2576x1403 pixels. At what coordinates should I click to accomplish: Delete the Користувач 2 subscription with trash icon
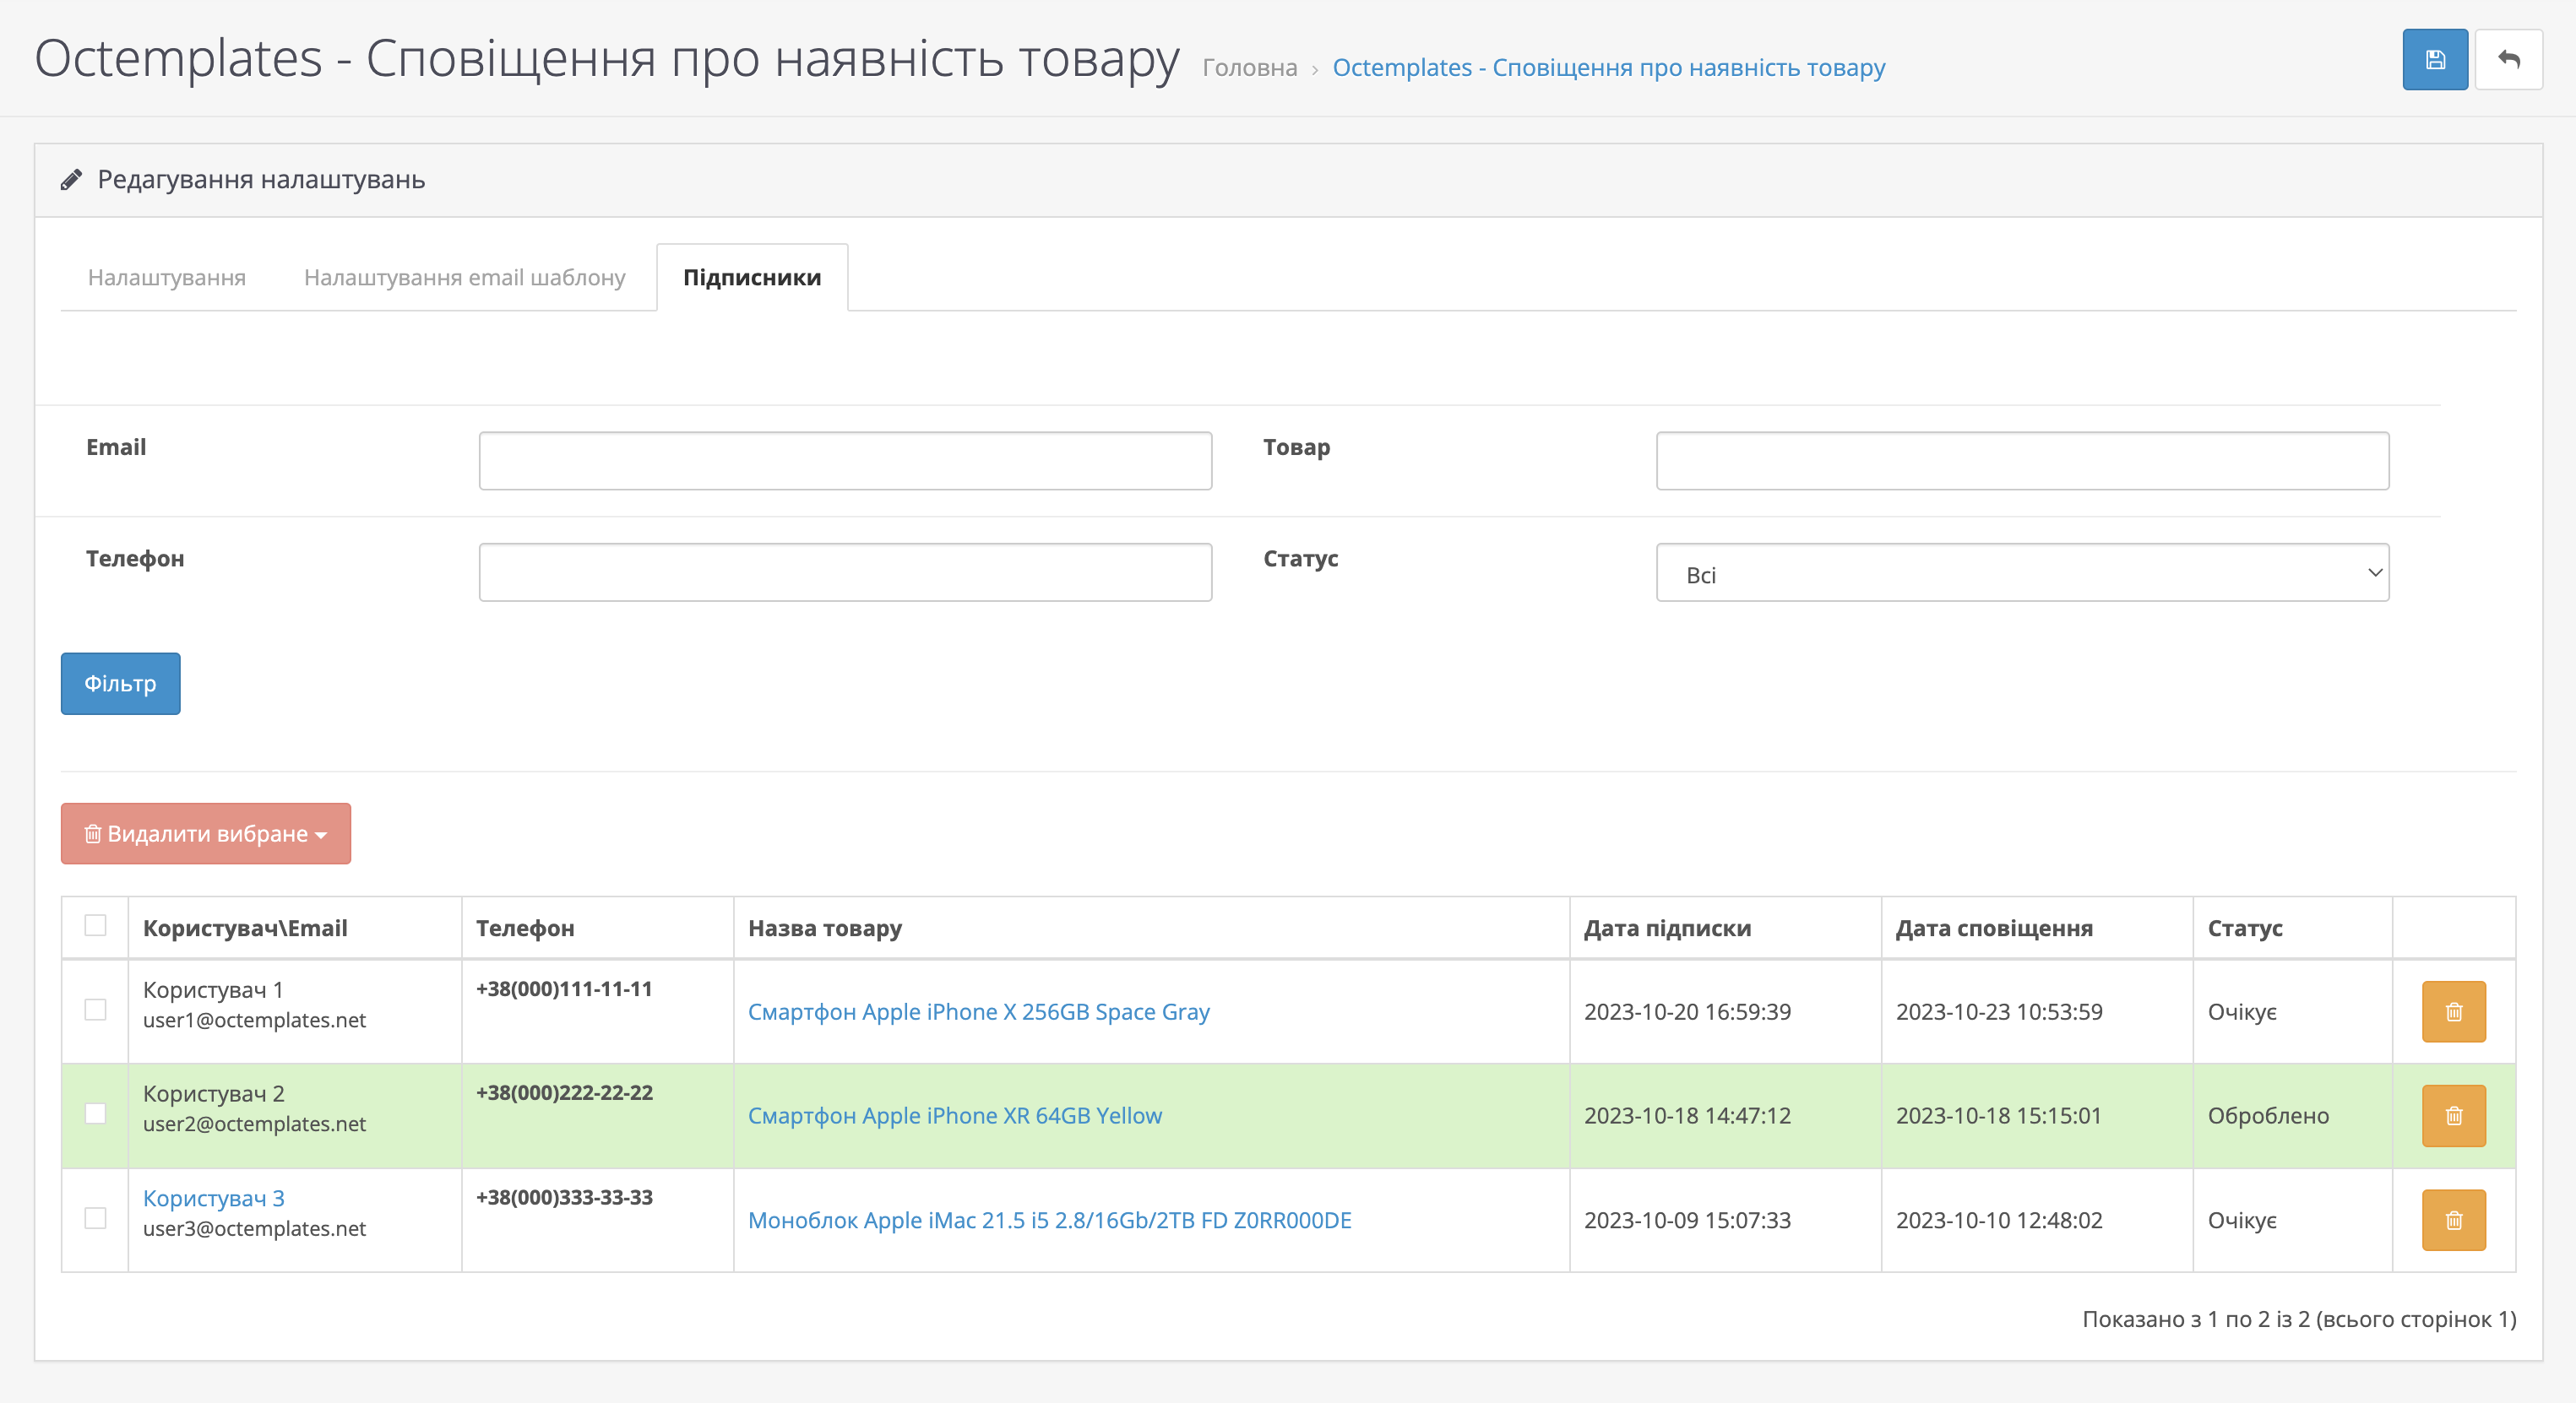[x=2453, y=1115]
